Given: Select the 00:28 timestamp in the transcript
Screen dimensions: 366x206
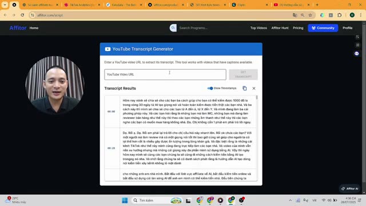Looking at the screenshot, I should click(x=111, y=148).
